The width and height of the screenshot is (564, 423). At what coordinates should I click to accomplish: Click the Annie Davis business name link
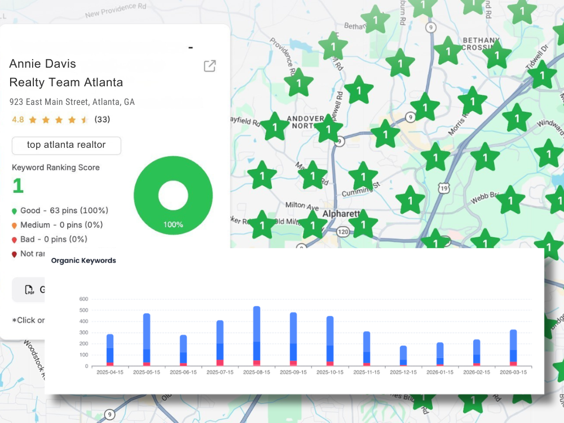[x=42, y=64]
